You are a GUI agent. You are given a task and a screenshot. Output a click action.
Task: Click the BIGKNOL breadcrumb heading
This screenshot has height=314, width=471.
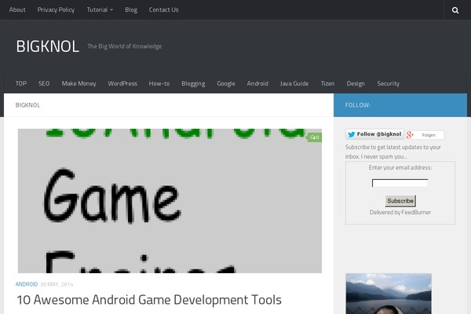pos(27,105)
